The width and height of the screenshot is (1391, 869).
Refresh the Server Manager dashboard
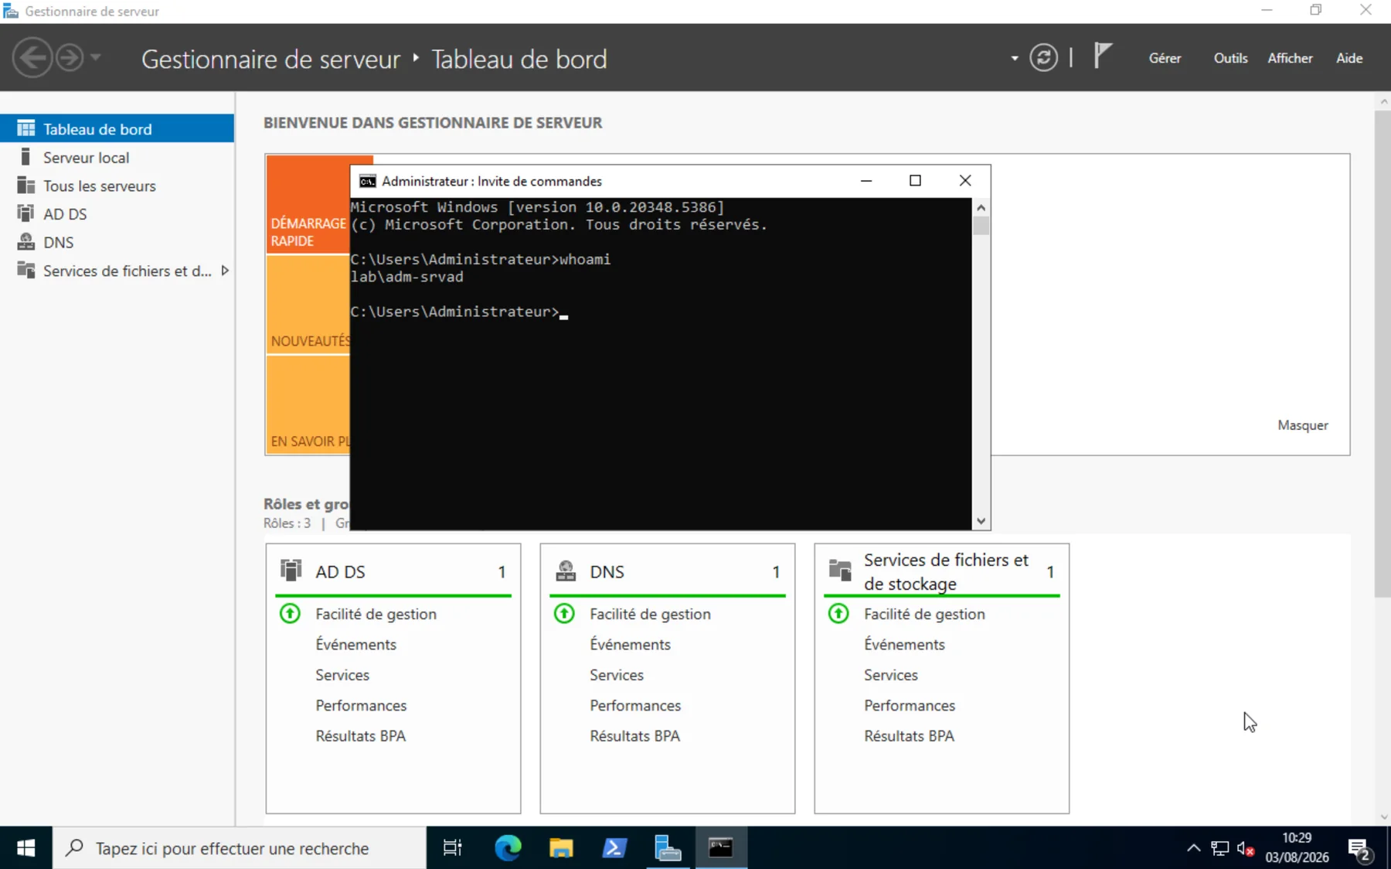tap(1043, 58)
